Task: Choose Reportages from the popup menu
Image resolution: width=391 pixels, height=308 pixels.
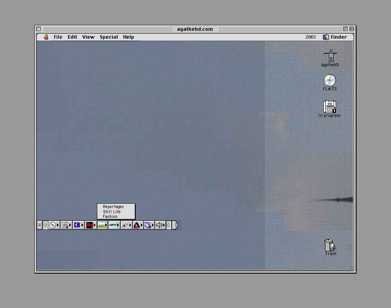Action: 116,207
